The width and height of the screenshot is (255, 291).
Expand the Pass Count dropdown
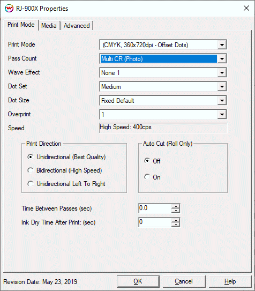pyautogui.click(x=222, y=59)
